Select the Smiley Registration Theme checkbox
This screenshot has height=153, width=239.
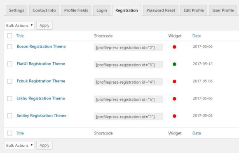pos(9,116)
